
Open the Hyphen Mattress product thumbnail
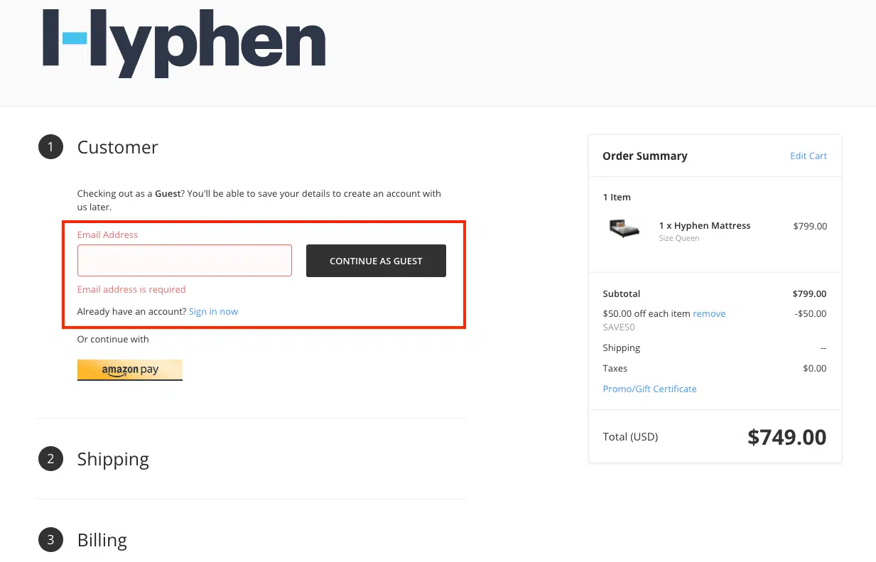(x=624, y=229)
